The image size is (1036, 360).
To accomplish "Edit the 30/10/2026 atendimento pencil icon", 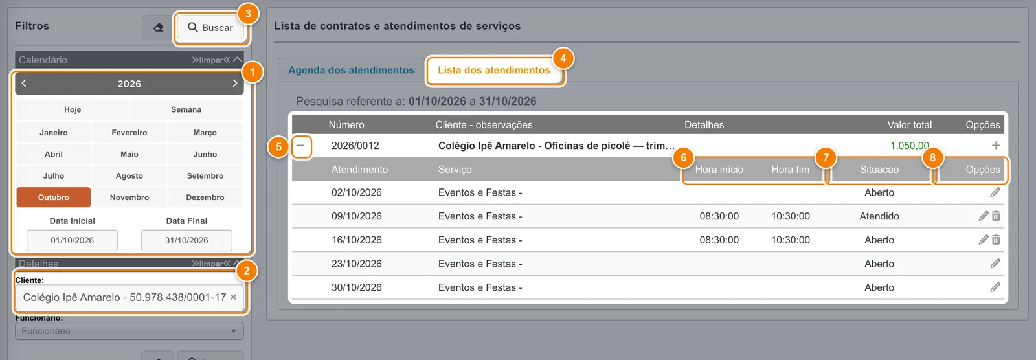I will pos(995,287).
